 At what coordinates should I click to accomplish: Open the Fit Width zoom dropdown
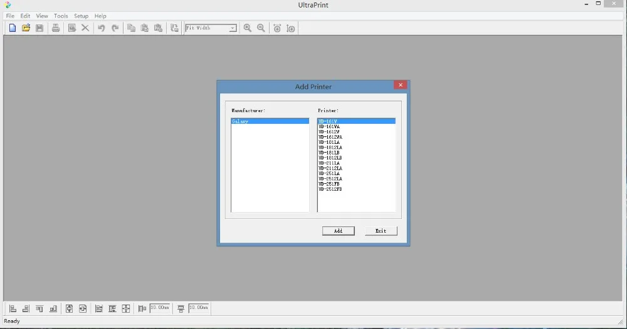(x=233, y=28)
